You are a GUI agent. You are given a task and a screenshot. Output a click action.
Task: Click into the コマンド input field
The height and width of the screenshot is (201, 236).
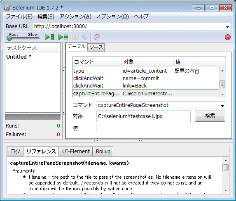click(158, 105)
